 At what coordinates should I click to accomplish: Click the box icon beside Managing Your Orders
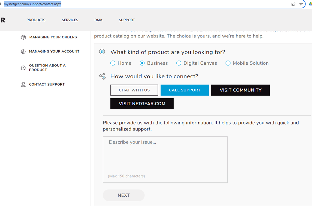[23, 37]
